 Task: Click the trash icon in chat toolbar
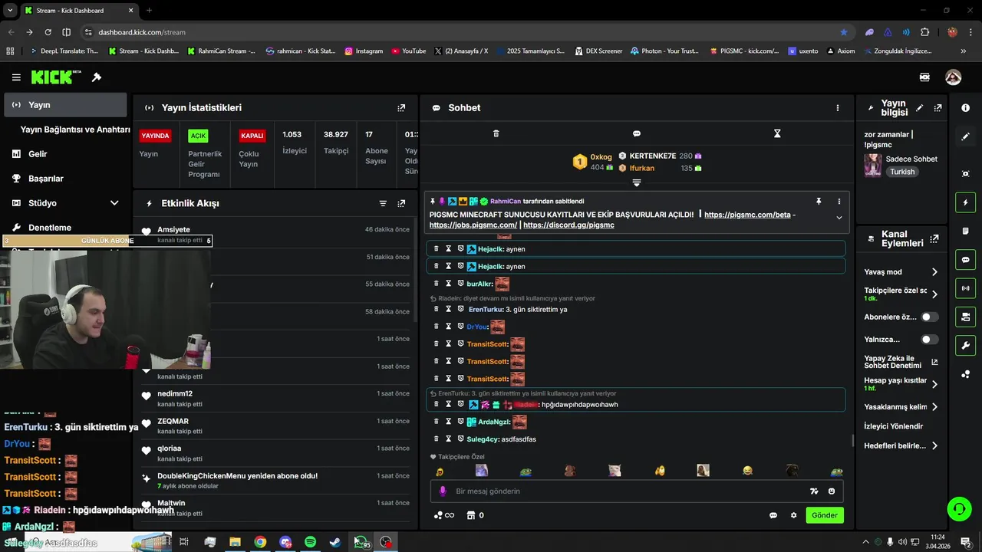[496, 133]
